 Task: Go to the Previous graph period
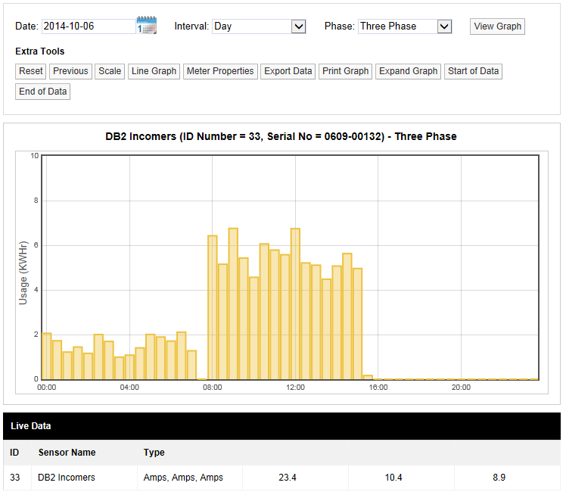point(70,71)
